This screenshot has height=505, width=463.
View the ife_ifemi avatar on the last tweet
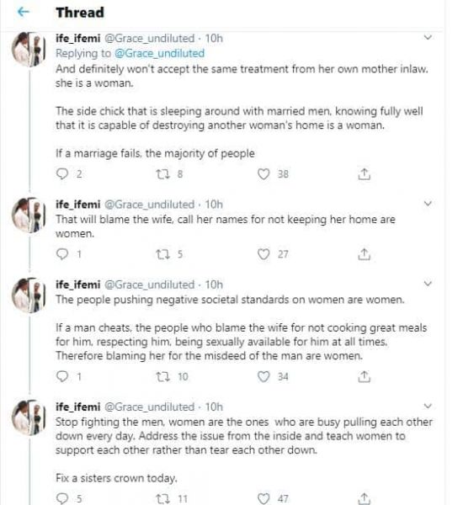pyautogui.click(x=29, y=417)
